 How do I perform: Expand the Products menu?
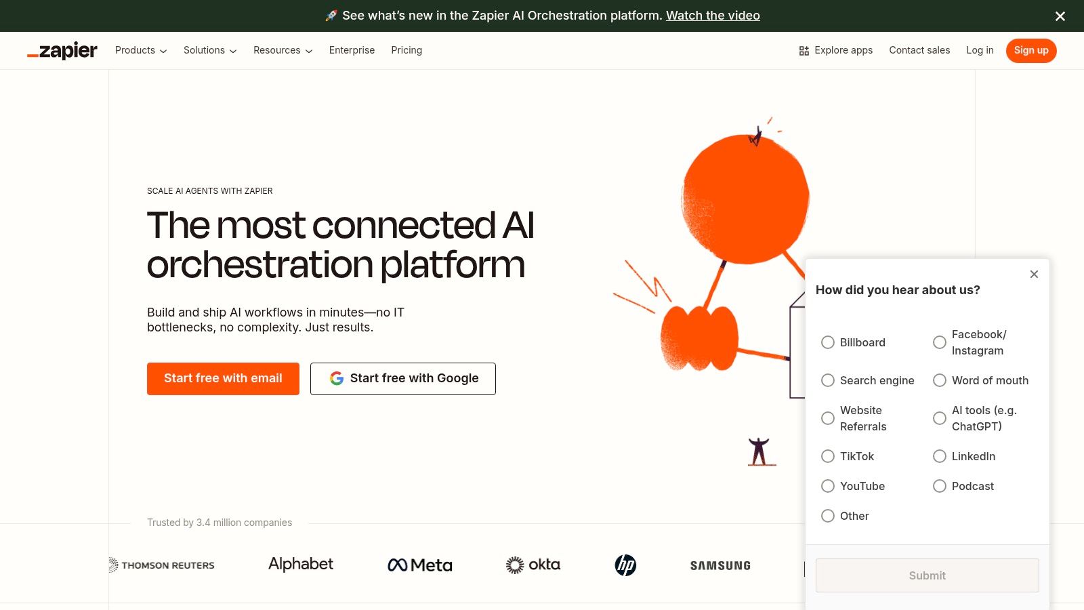[x=141, y=50]
